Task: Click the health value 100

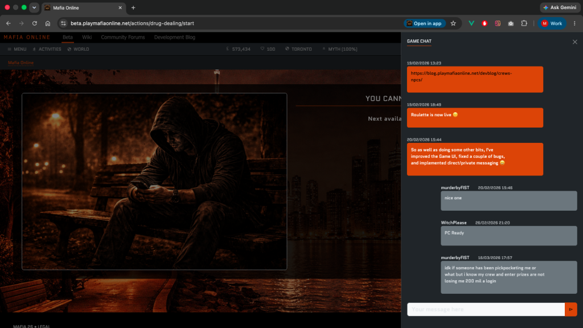Action: pos(268,49)
